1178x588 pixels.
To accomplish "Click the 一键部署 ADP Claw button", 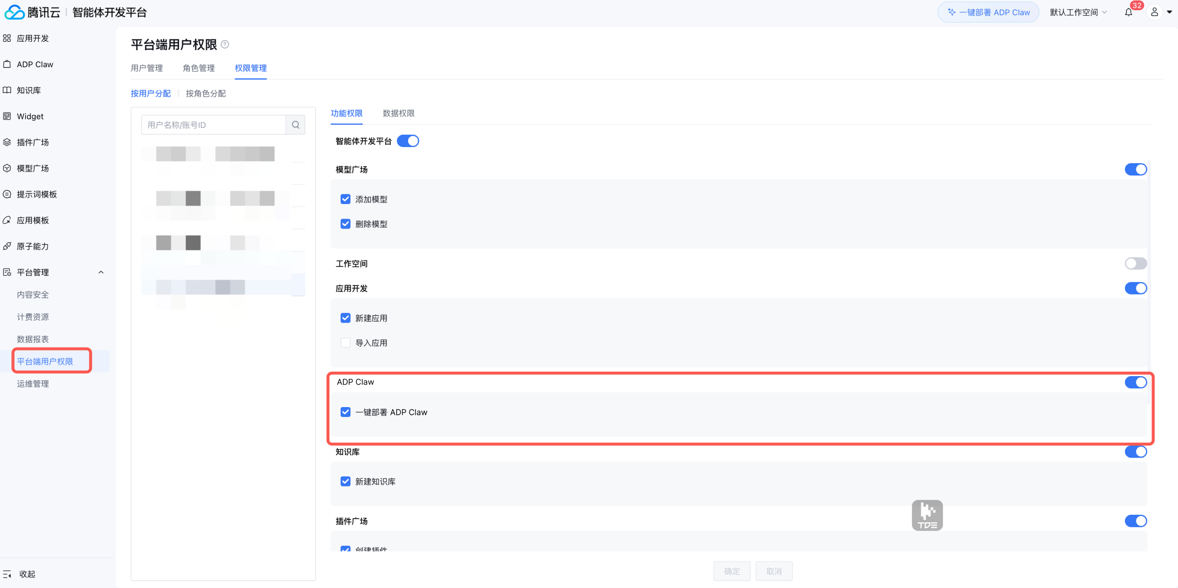I will [x=988, y=12].
